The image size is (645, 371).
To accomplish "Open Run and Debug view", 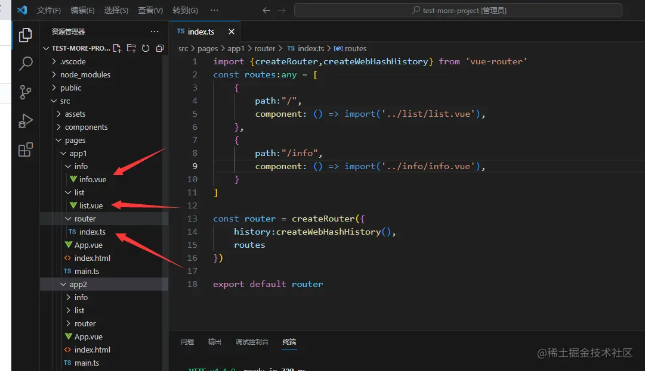I will (26, 121).
